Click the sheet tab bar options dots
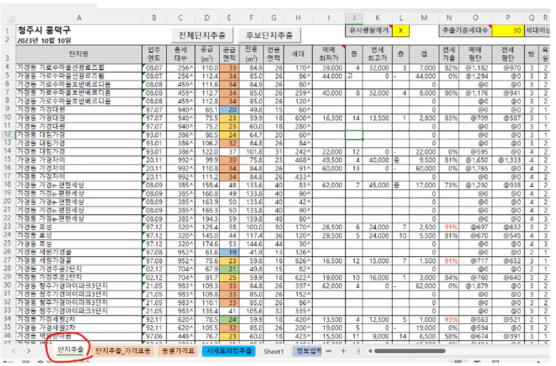 [x=358, y=351]
